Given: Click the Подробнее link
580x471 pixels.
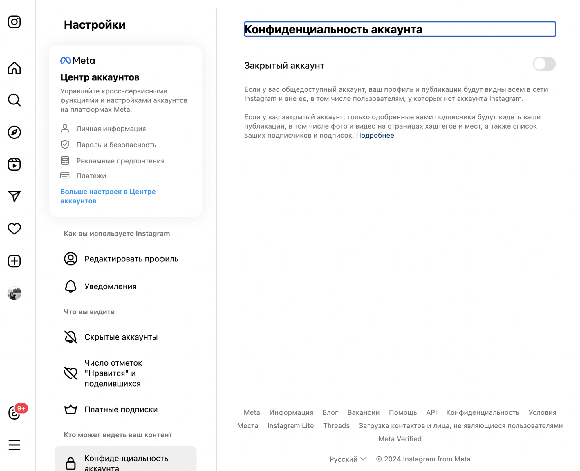Looking at the screenshot, I should point(375,136).
